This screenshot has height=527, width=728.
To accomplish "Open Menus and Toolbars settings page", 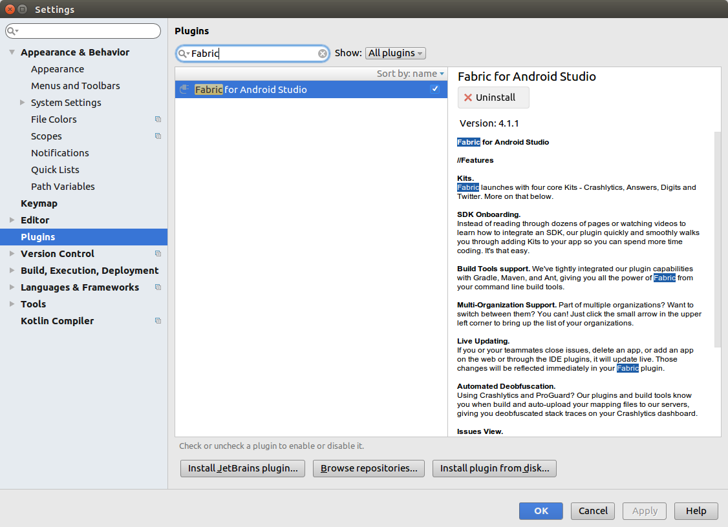I will 75,86.
